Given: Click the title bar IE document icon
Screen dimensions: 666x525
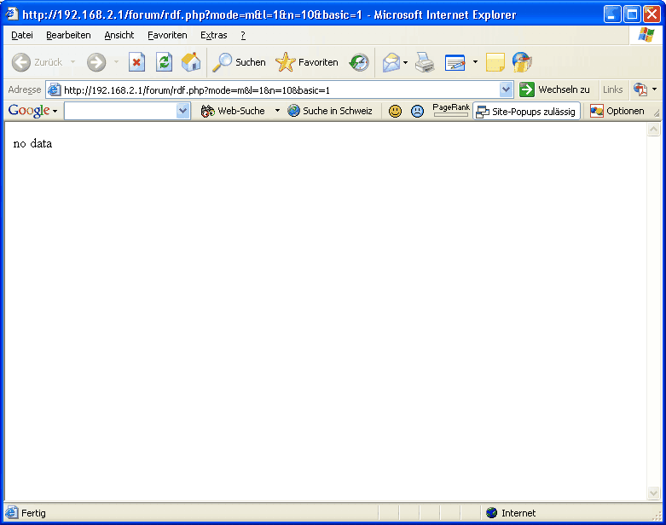Looking at the screenshot, I should tap(11, 14).
